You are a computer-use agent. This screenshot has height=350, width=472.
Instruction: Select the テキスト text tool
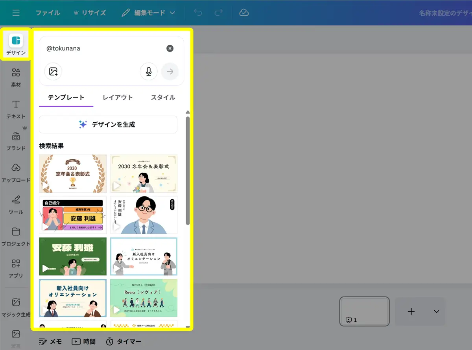pyautogui.click(x=16, y=109)
